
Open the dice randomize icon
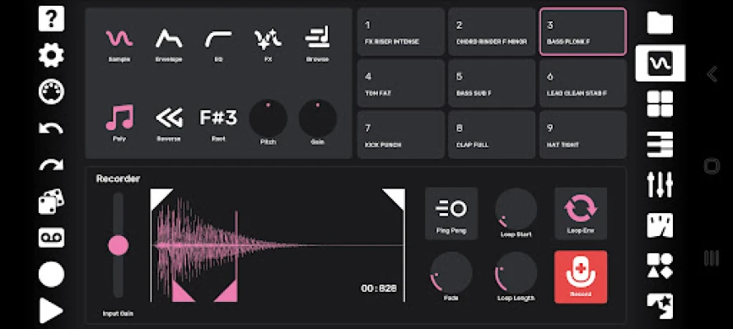[51, 202]
